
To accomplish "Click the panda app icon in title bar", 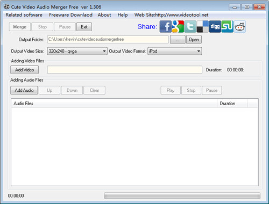I will coord(7,7).
